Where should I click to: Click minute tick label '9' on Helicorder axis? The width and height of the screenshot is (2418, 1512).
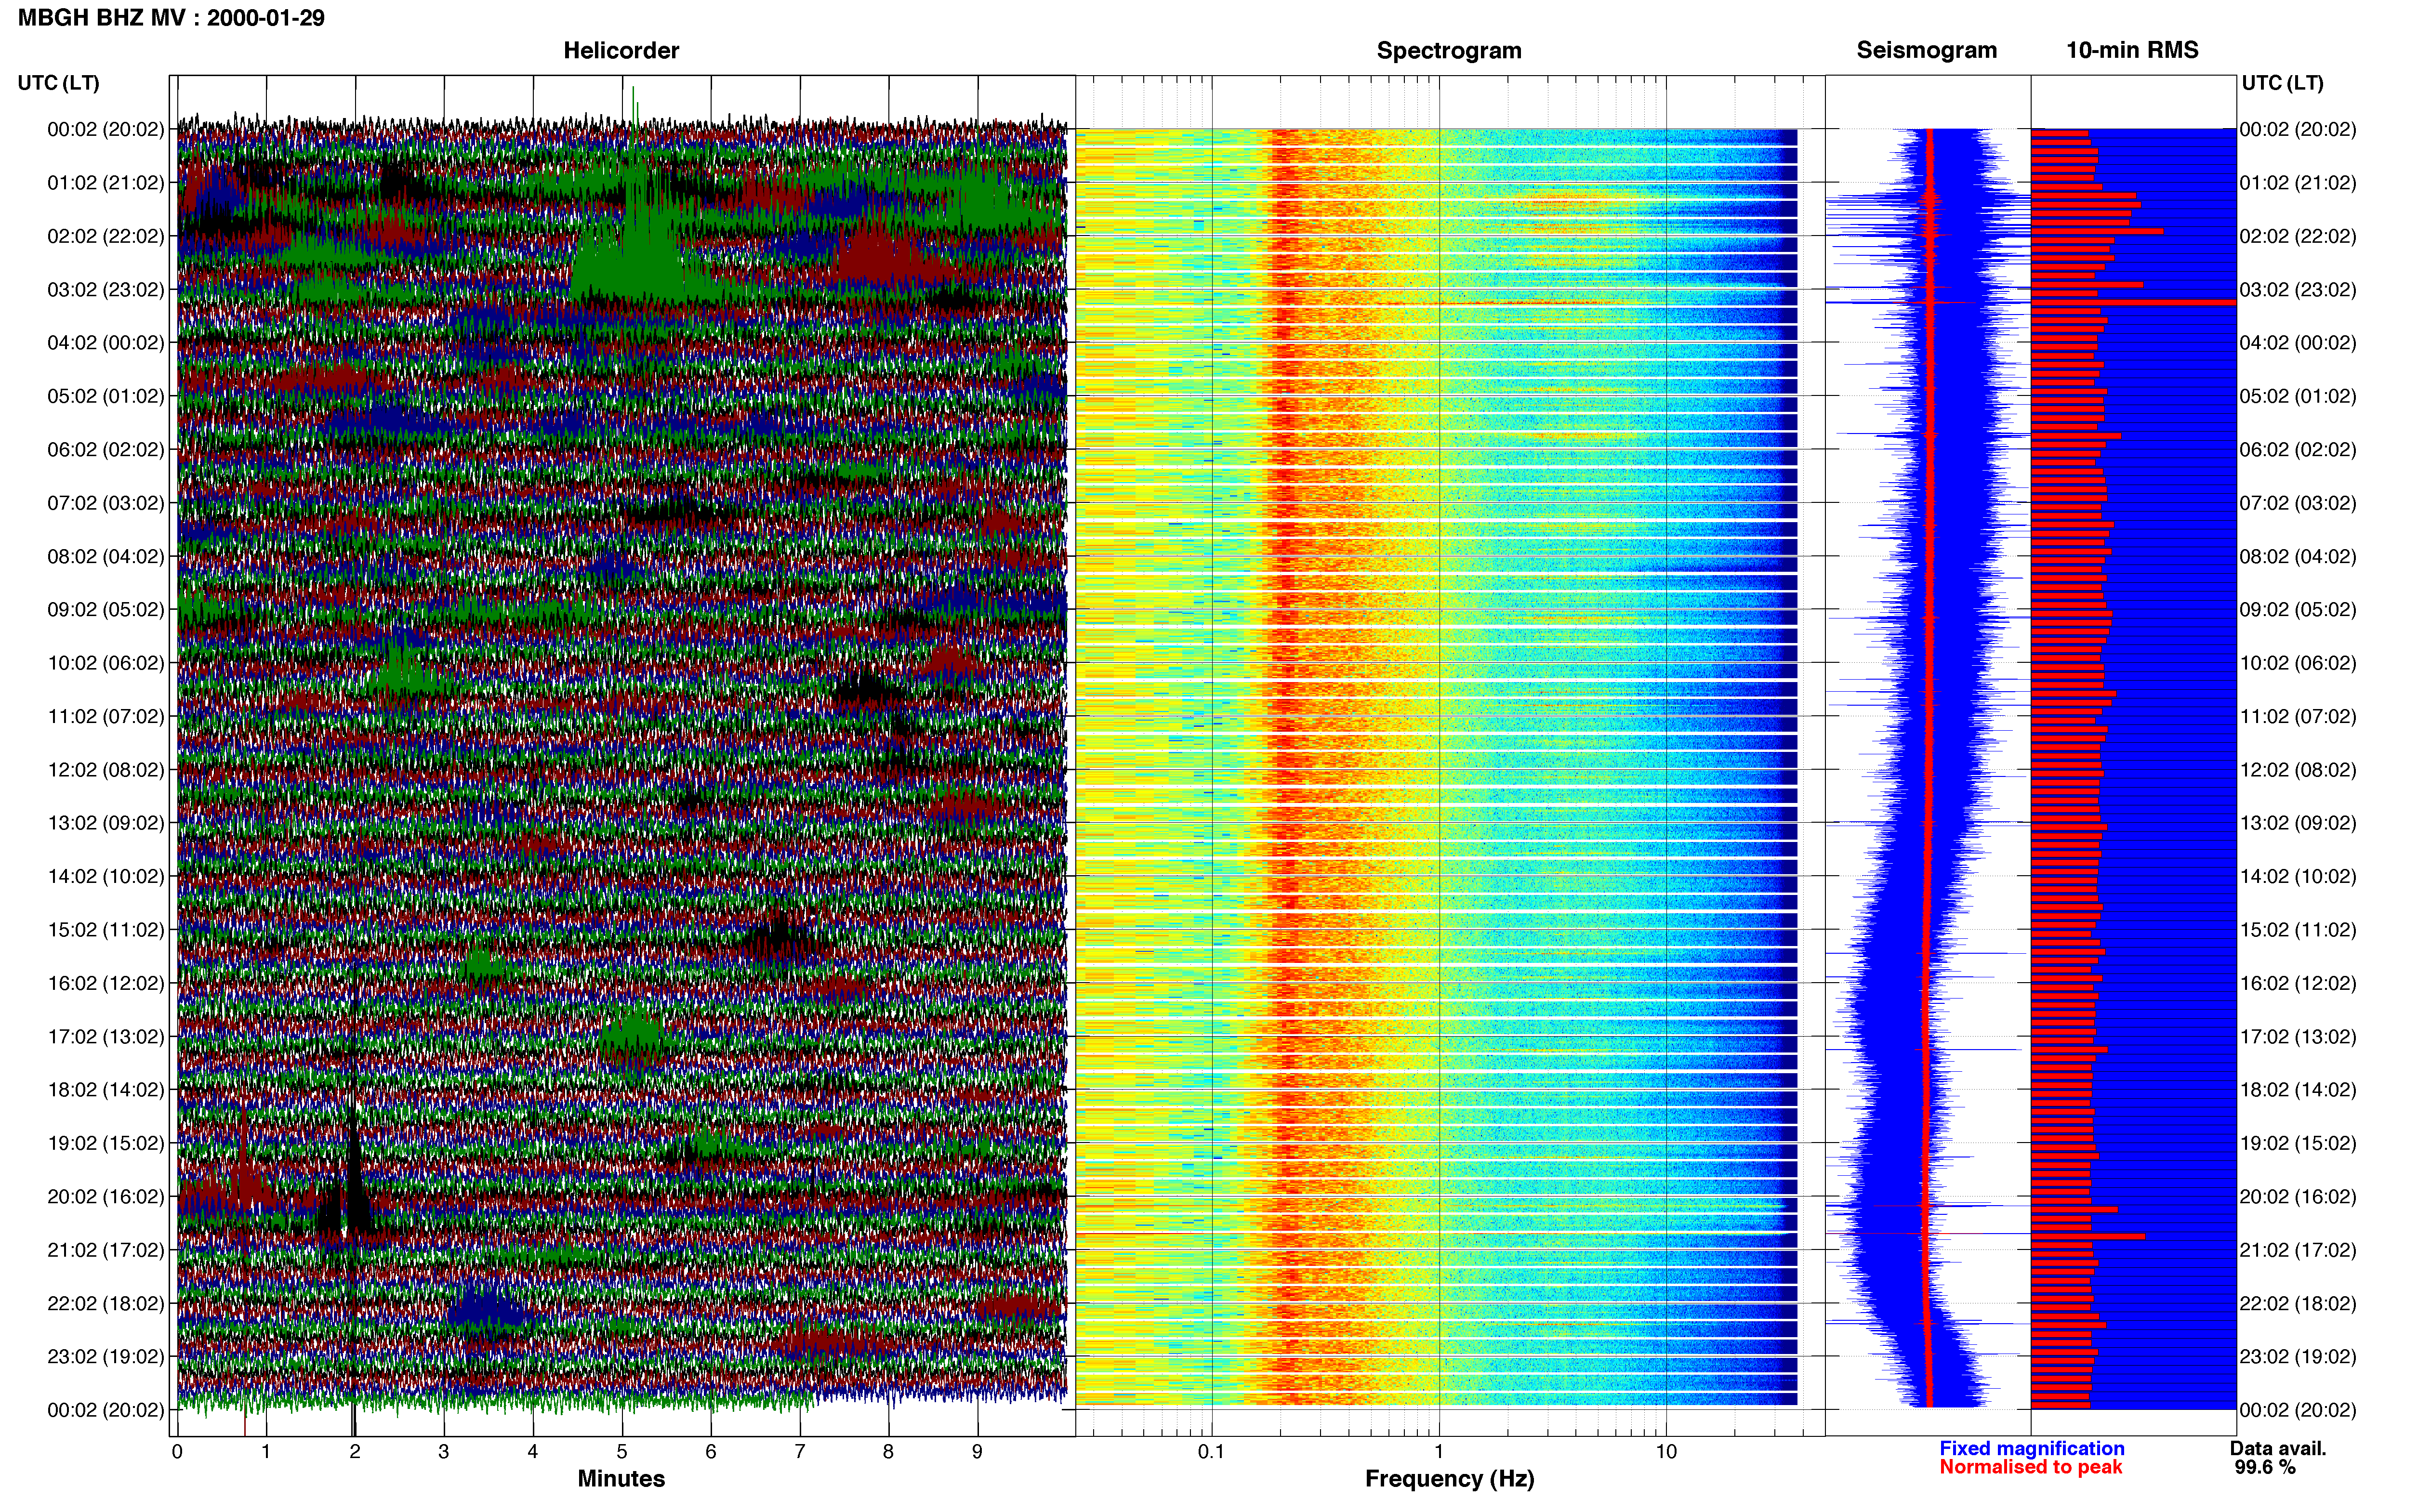tap(977, 1452)
